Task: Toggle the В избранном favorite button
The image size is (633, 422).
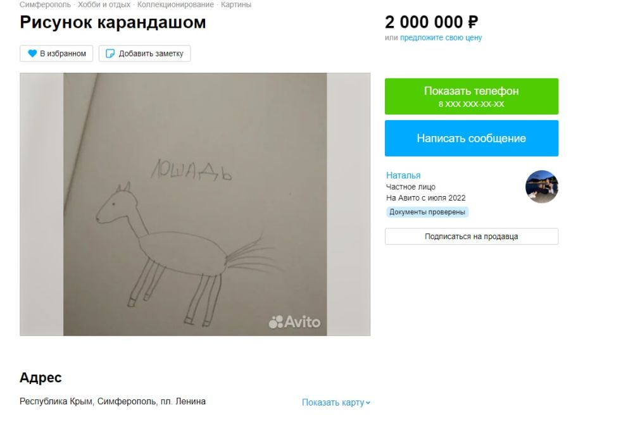Action: (x=56, y=53)
